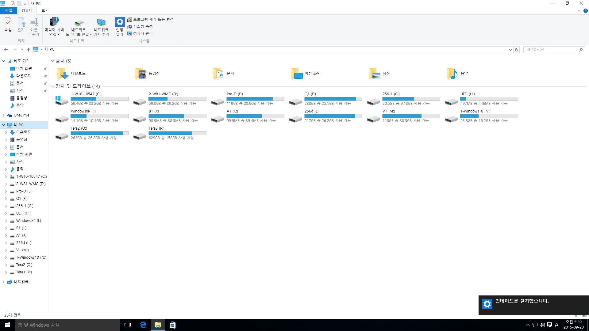Click 컴퓨터 관리 in the ribbon
Screen dimensions: 589x331
(140, 33)
